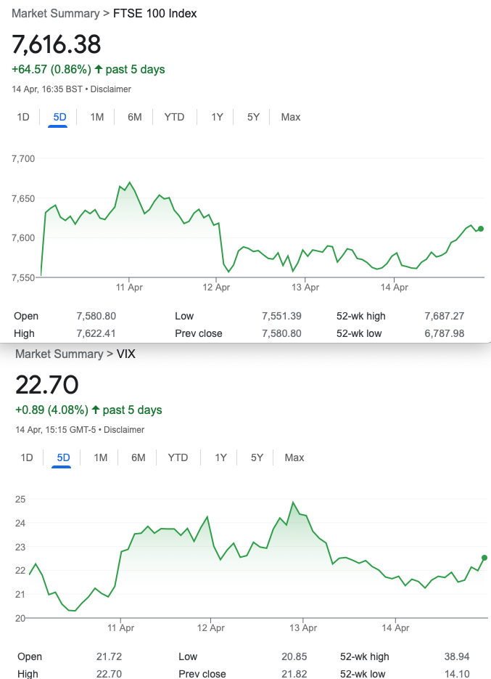
Task: Click the 25 label on VIX y-axis
Action: click(20, 500)
